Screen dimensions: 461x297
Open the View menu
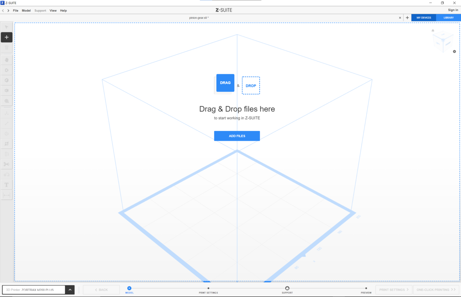[53, 10]
